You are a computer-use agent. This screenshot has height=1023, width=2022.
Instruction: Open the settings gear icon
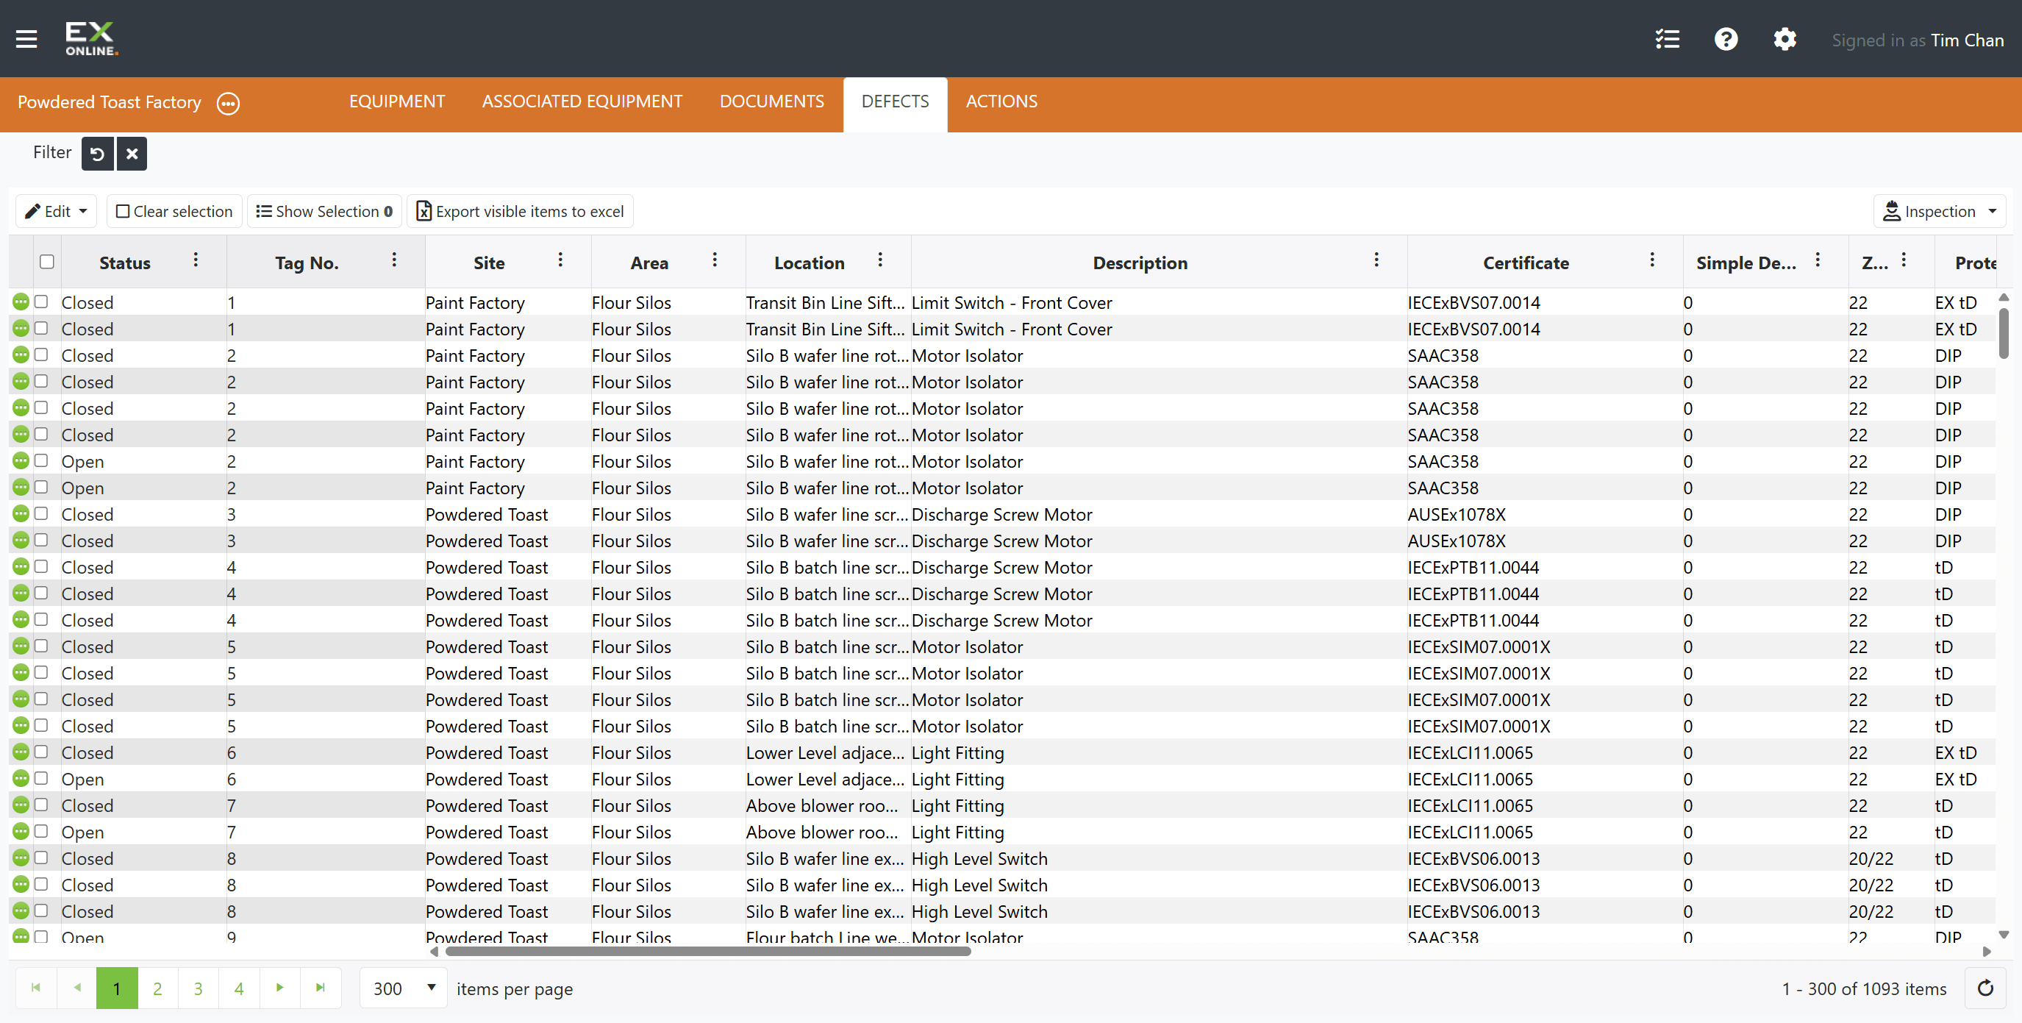(x=1785, y=39)
